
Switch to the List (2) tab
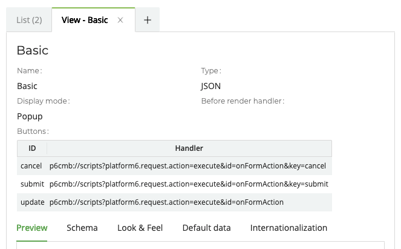click(x=29, y=20)
